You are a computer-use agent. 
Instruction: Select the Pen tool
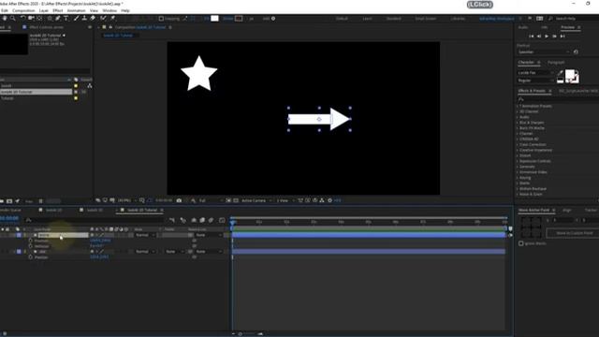(58, 19)
